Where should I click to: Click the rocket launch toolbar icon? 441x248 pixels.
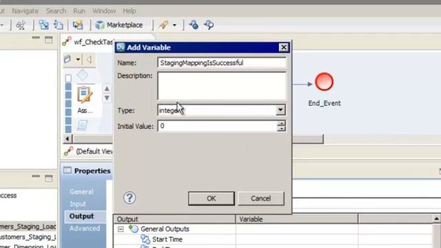click(x=163, y=25)
